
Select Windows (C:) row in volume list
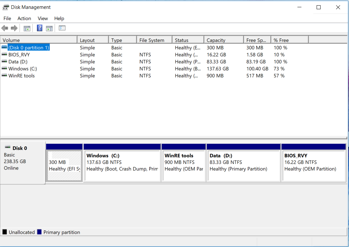click(x=22, y=69)
